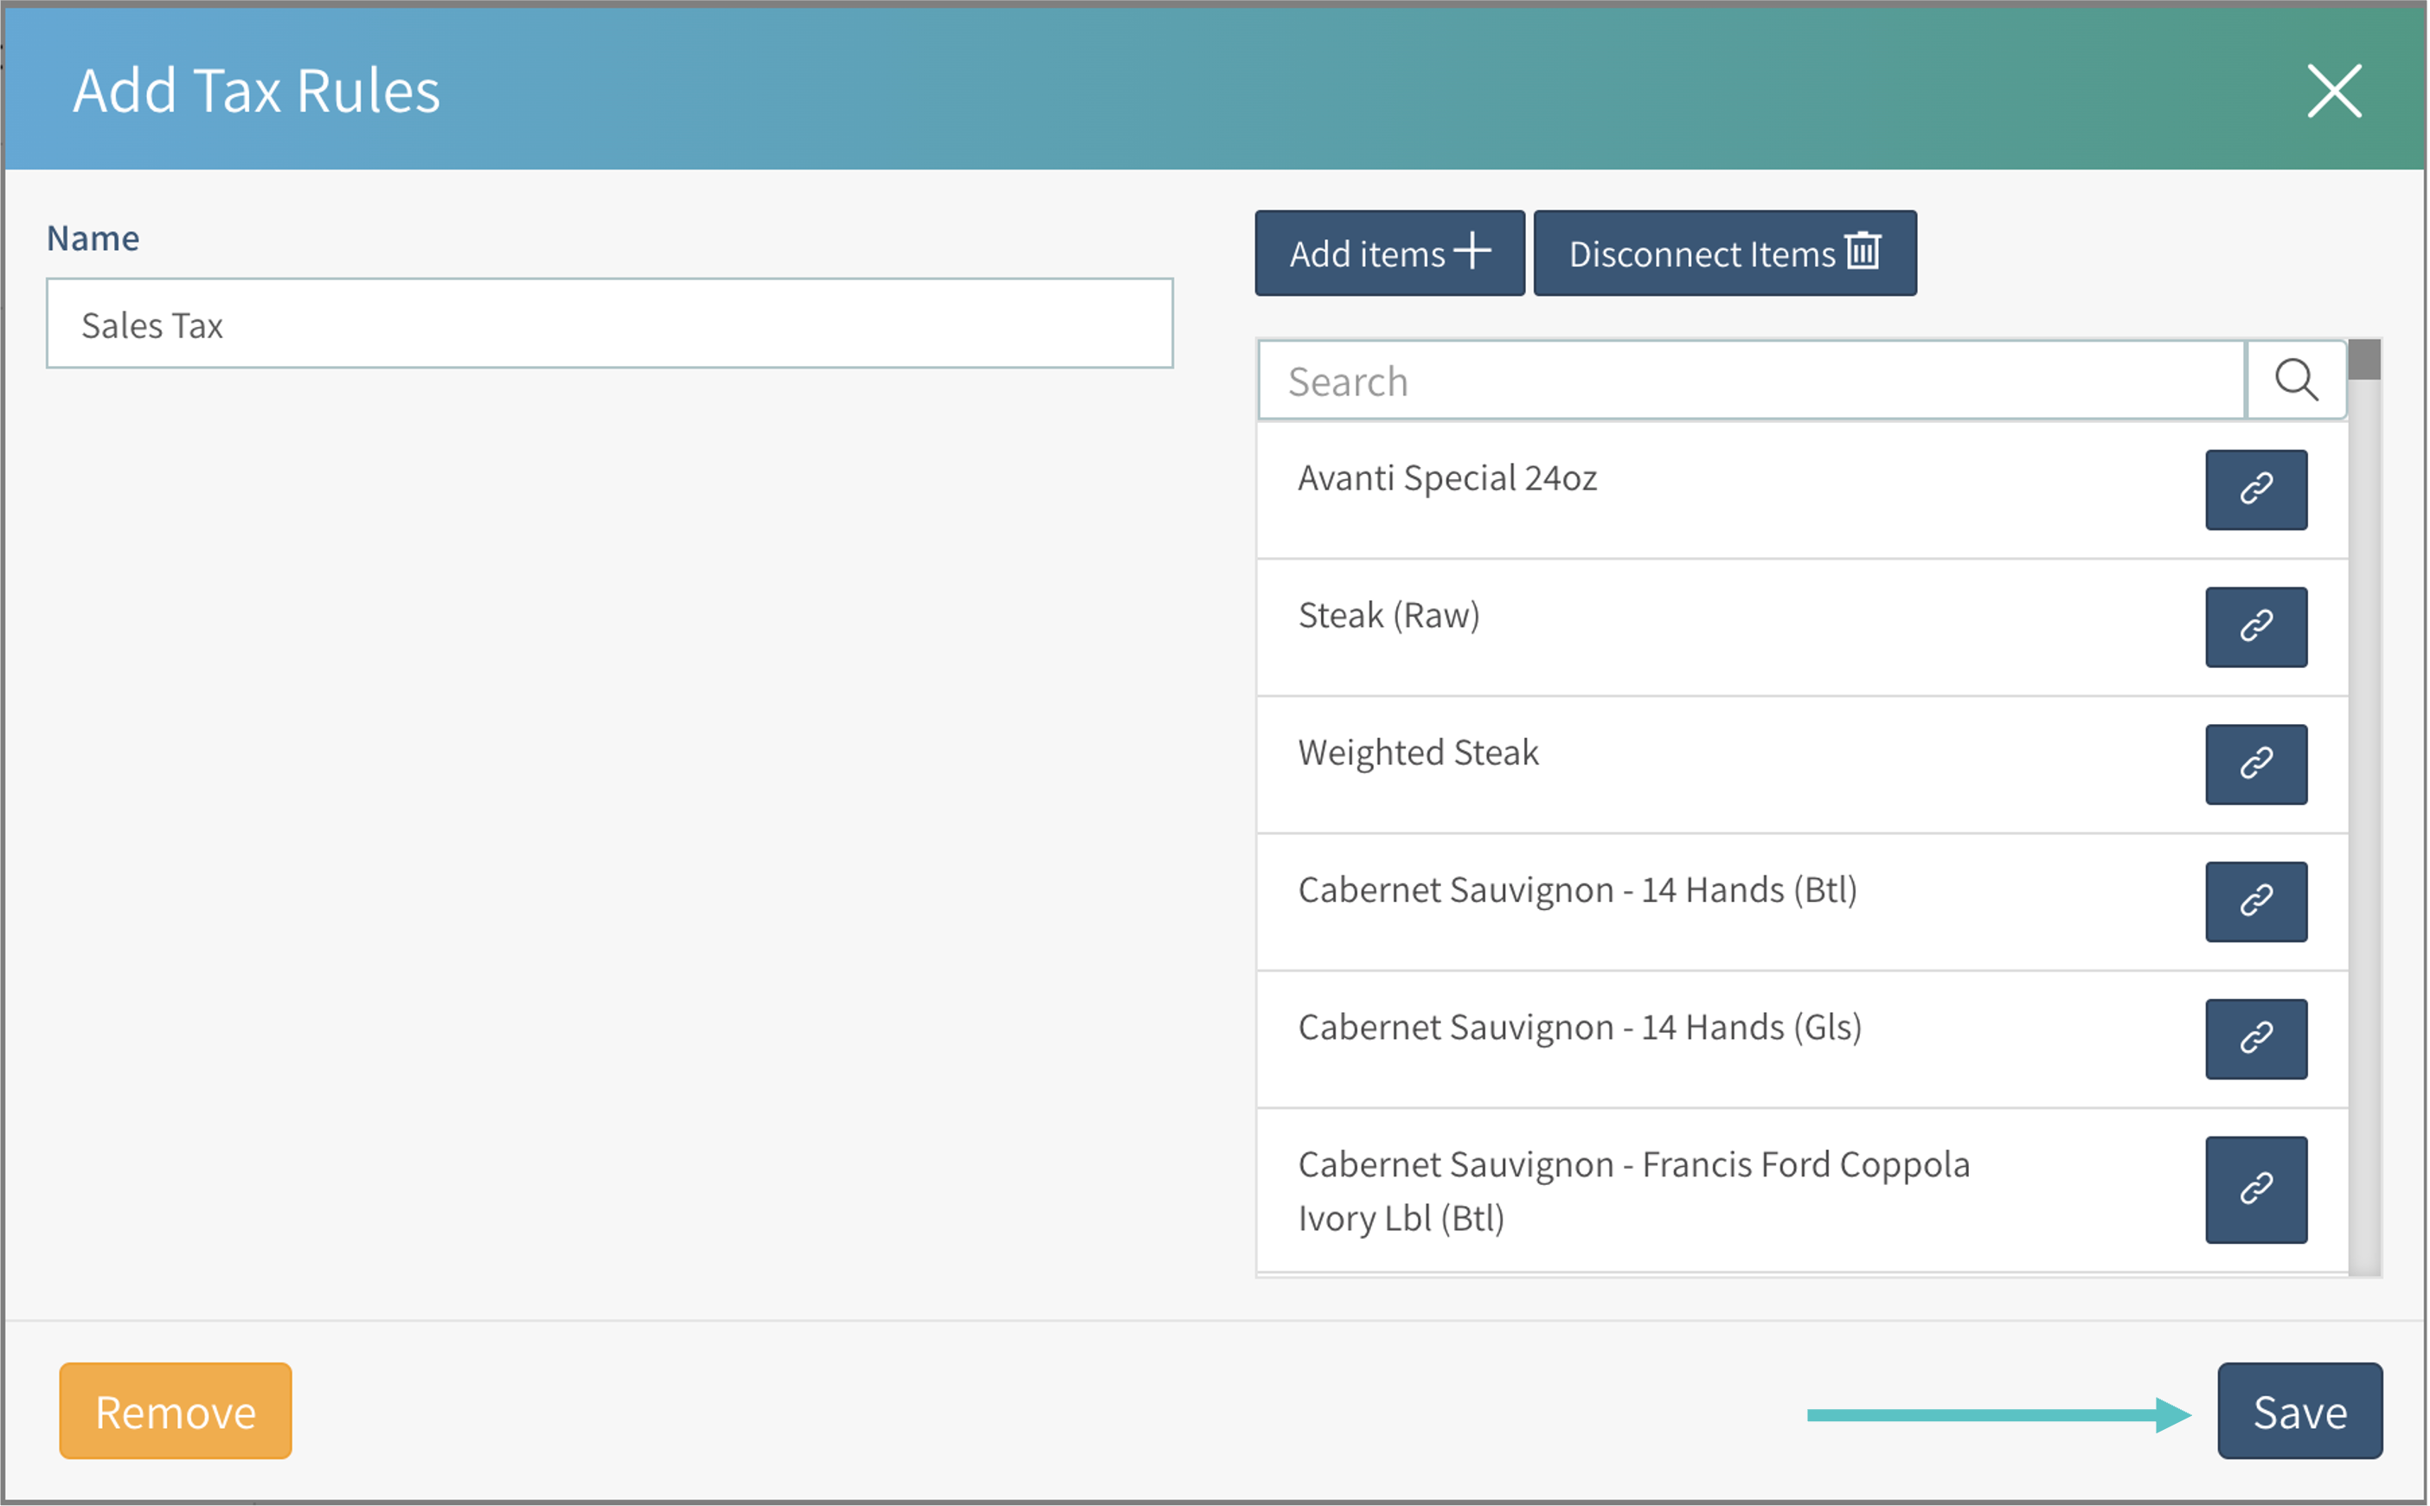
Task: Click the items list scrollbar thumb
Action: pyautogui.click(x=2363, y=360)
